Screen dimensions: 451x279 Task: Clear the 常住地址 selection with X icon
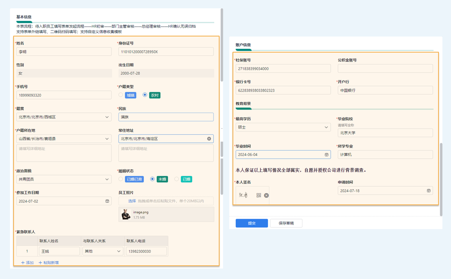click(x=209, y=139)
